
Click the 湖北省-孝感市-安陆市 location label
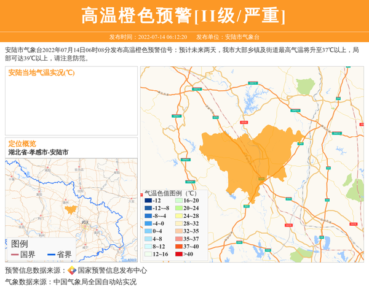[x=39, y=152]
